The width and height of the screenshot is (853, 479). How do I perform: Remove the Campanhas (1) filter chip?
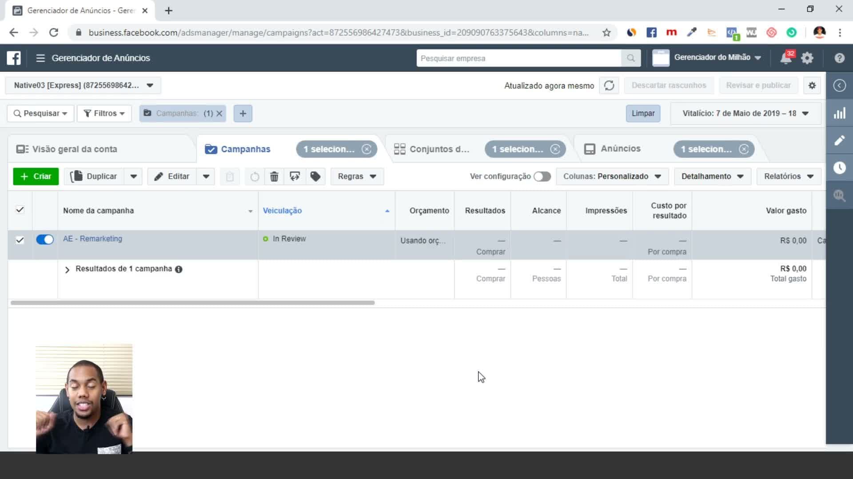click(x=219, y=114)
